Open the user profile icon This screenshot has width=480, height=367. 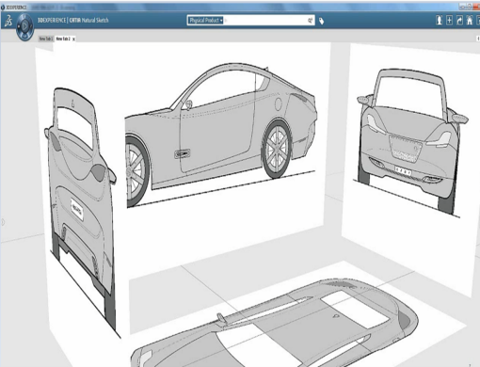point(440,21)
